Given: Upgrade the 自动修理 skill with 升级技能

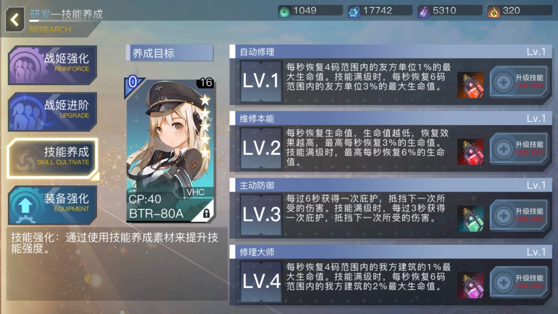Looking at the screenshot, I should click(519, 82).
